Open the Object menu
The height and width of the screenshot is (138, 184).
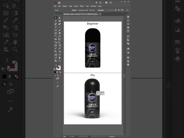[65, 6]
